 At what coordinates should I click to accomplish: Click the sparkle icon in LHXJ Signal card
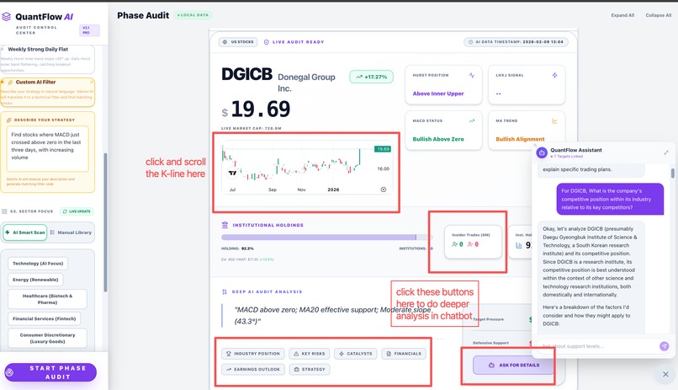(x=554, y=75)
